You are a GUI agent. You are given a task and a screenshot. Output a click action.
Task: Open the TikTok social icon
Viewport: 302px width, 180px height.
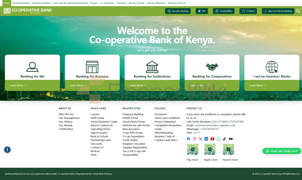224,139
